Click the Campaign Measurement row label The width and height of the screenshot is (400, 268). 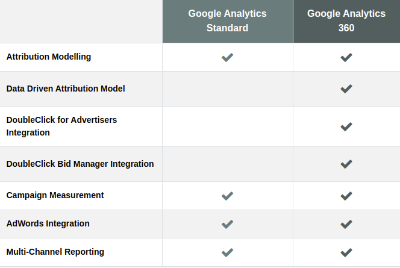click(x=55, y=195)
